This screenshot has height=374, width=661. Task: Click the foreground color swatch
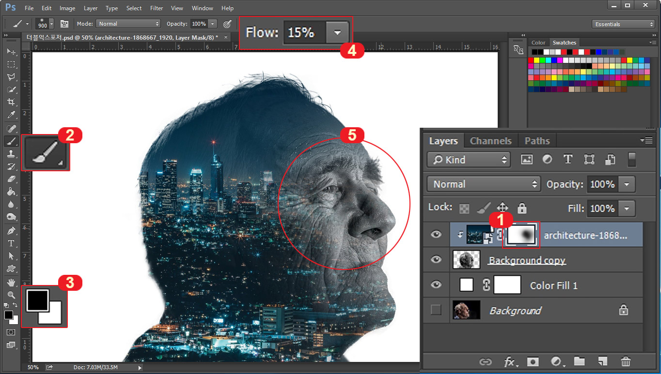[x=8, y=315]
